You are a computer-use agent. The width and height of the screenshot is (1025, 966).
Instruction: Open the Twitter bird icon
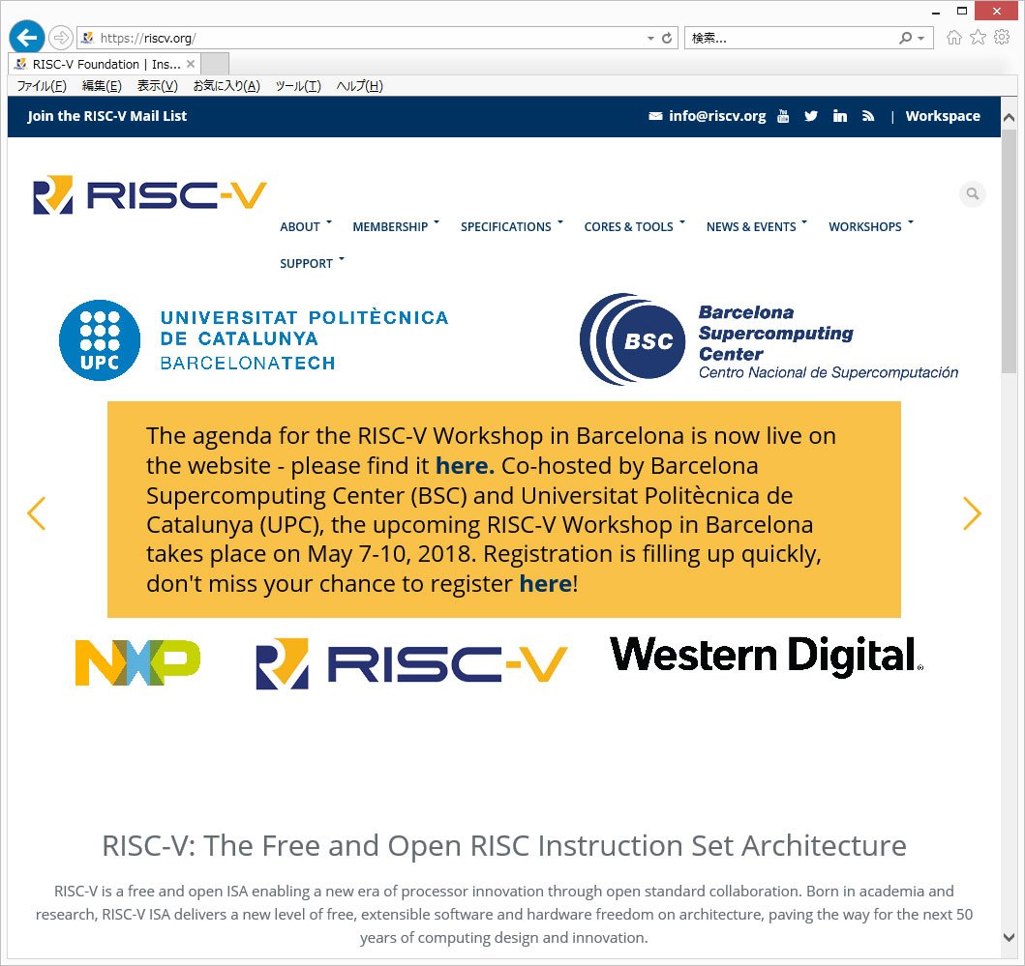[810, 116]
